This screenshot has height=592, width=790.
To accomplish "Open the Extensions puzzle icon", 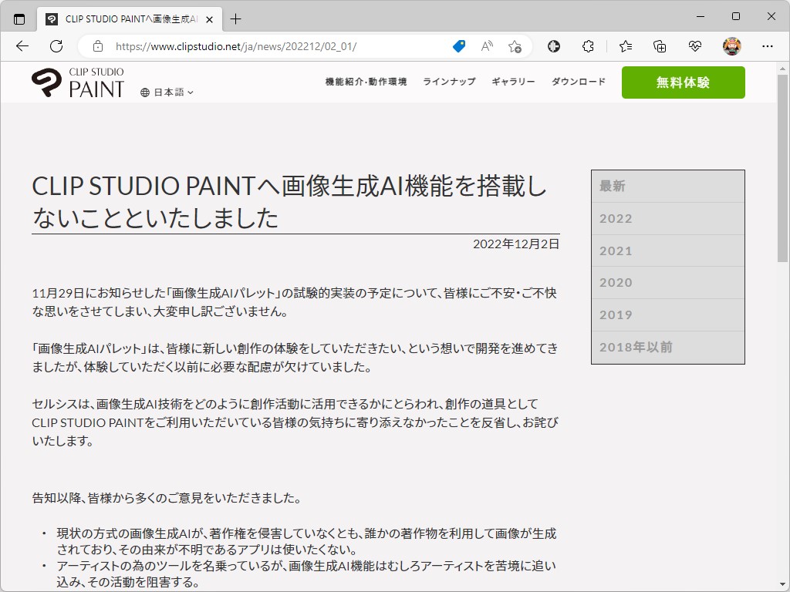I will click(x=588, y=46).
